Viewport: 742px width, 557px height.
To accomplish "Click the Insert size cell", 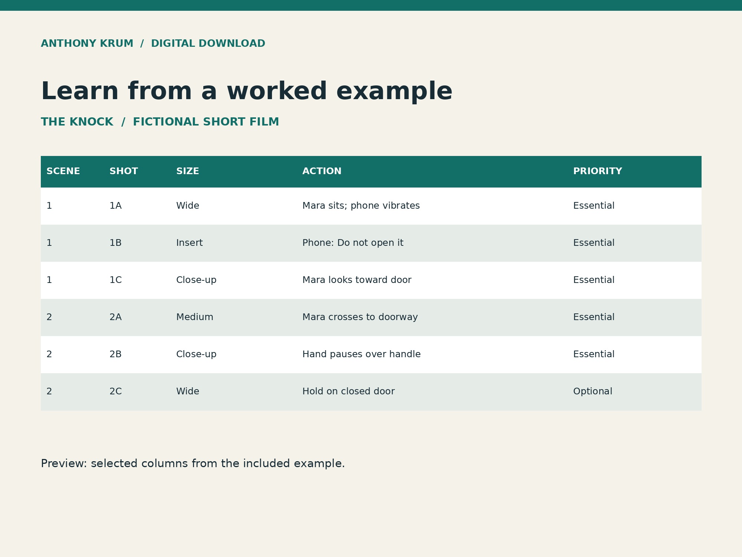I will click(189, 243).
